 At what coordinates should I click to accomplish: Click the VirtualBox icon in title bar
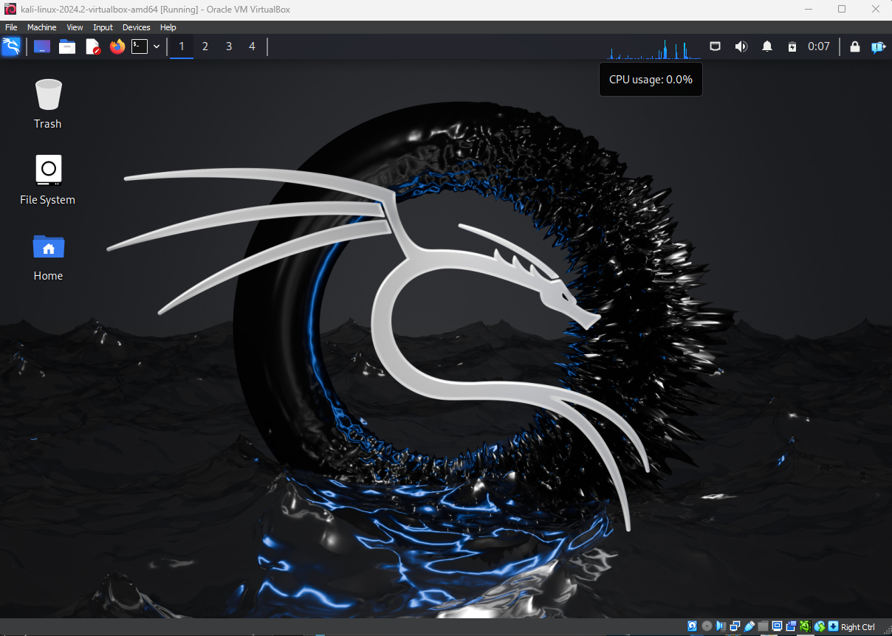click(10, 9)
